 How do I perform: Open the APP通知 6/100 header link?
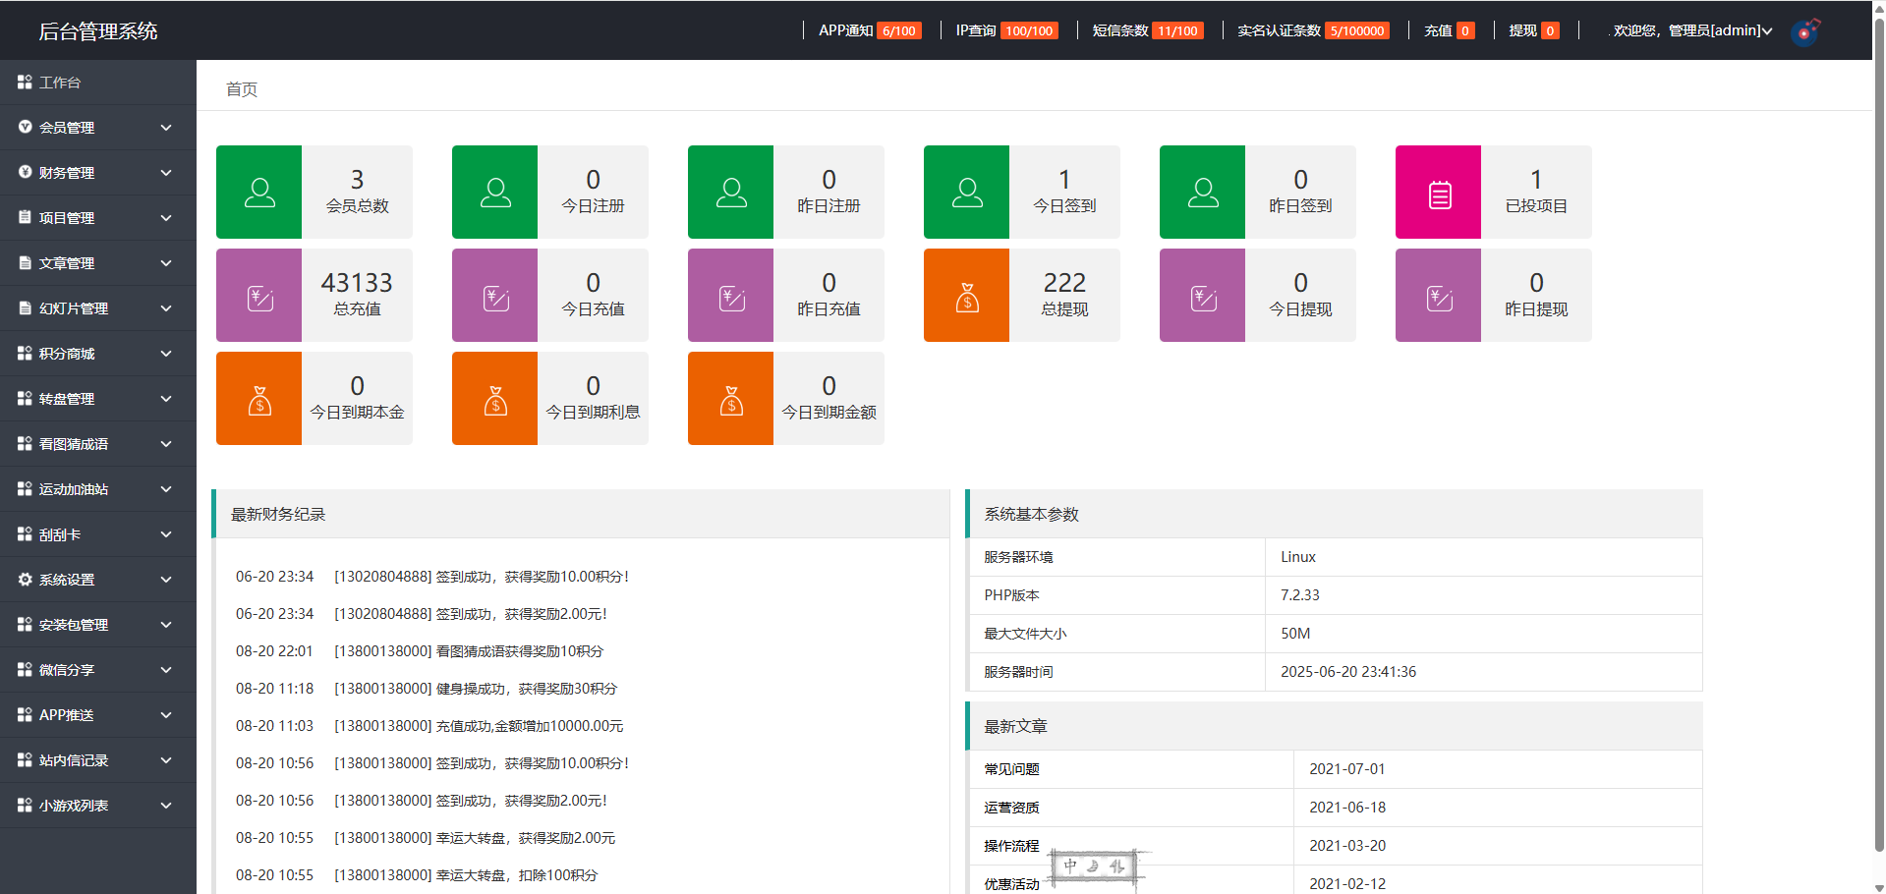869,30
